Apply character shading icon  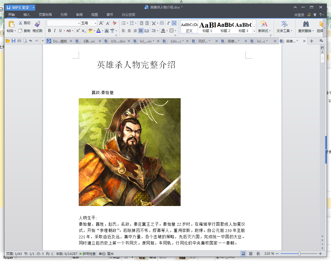coord(107,31)
